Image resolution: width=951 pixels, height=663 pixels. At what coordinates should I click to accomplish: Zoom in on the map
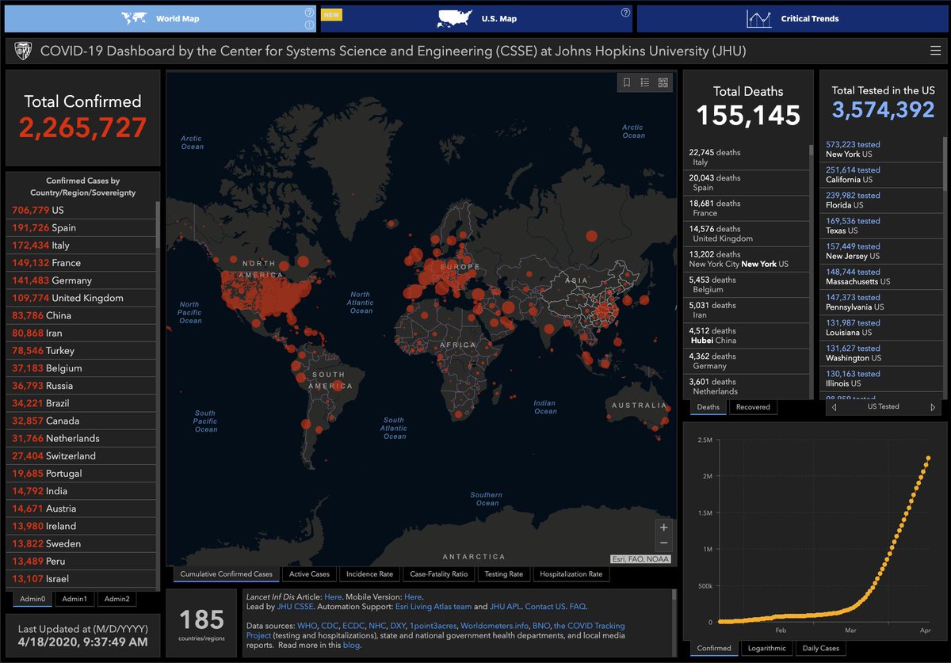tap(663, 528)
